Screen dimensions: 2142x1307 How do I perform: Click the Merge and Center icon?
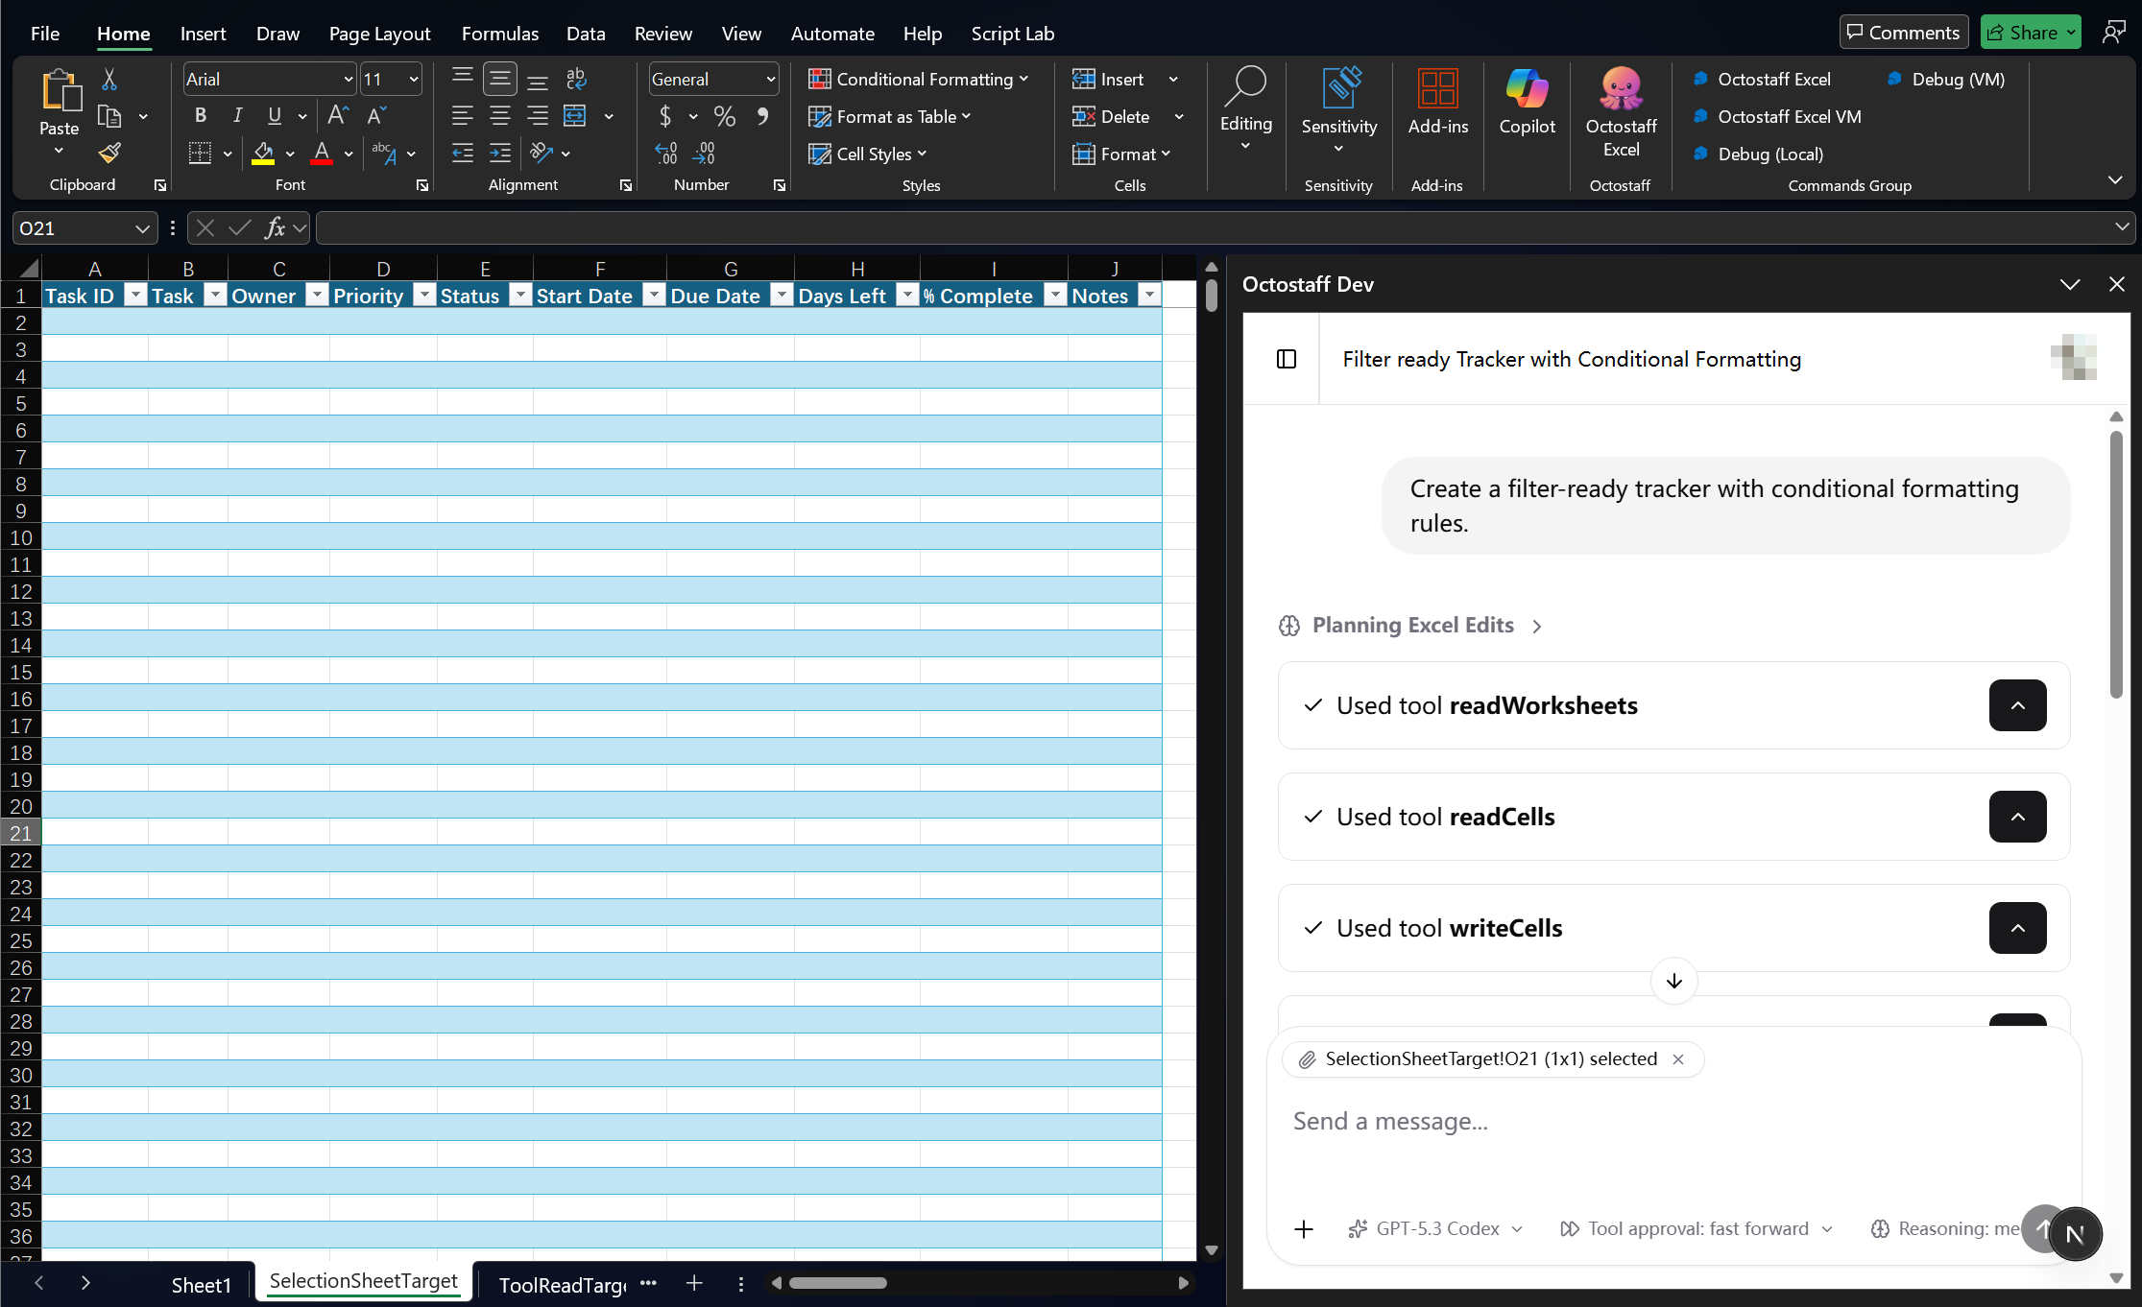point(574,116)
